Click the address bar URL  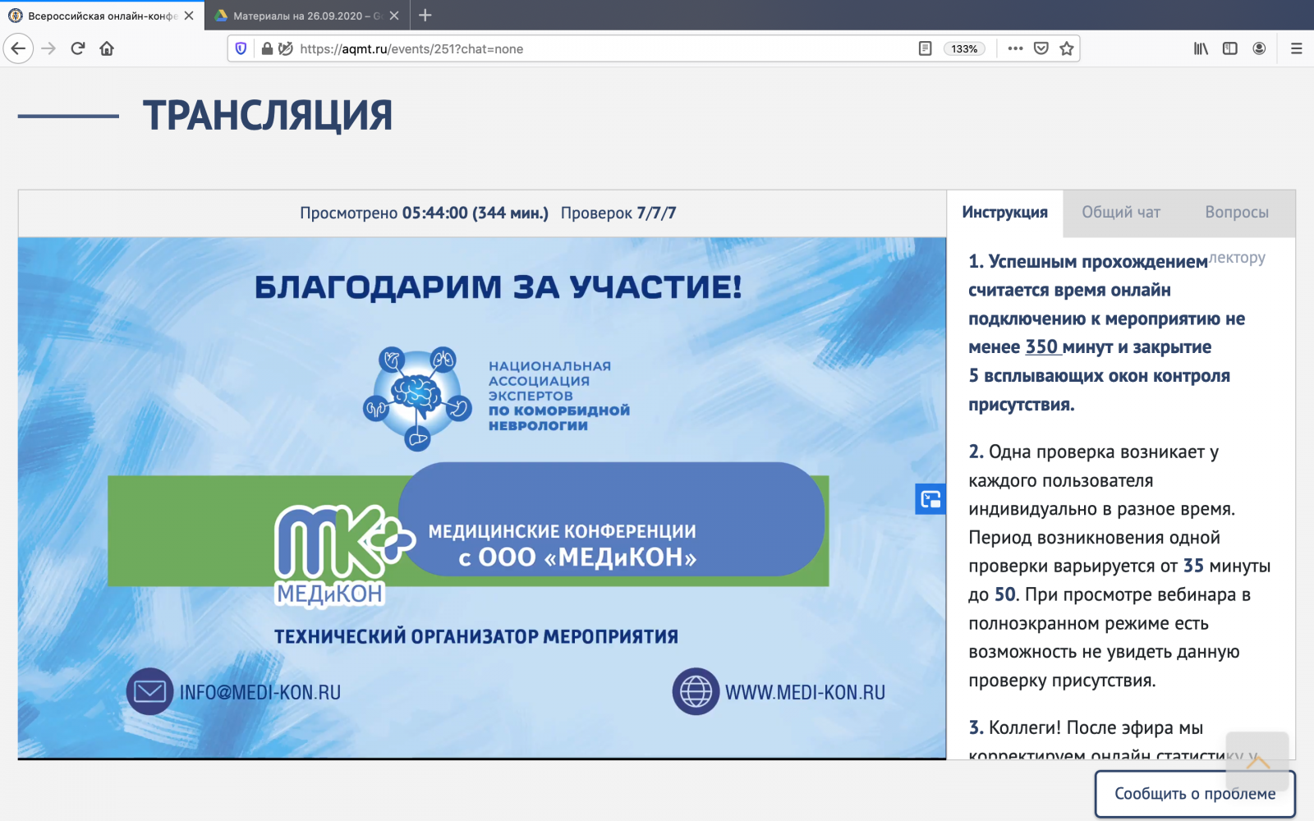pyautogui.click(x=411, y=48)
